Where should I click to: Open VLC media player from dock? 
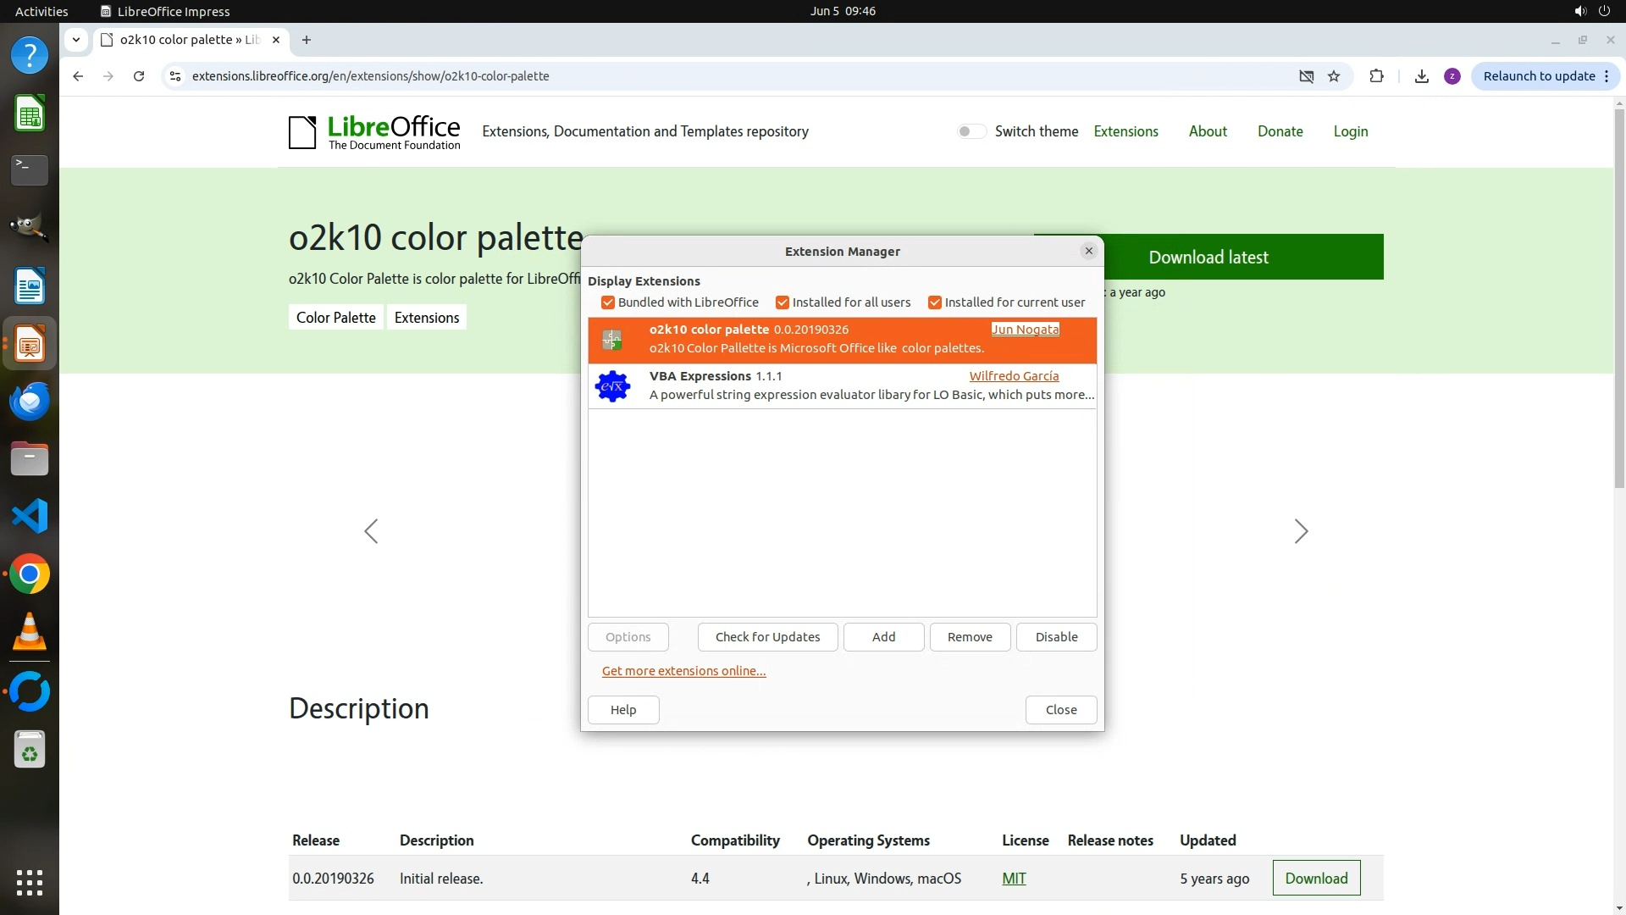[30, 632]
